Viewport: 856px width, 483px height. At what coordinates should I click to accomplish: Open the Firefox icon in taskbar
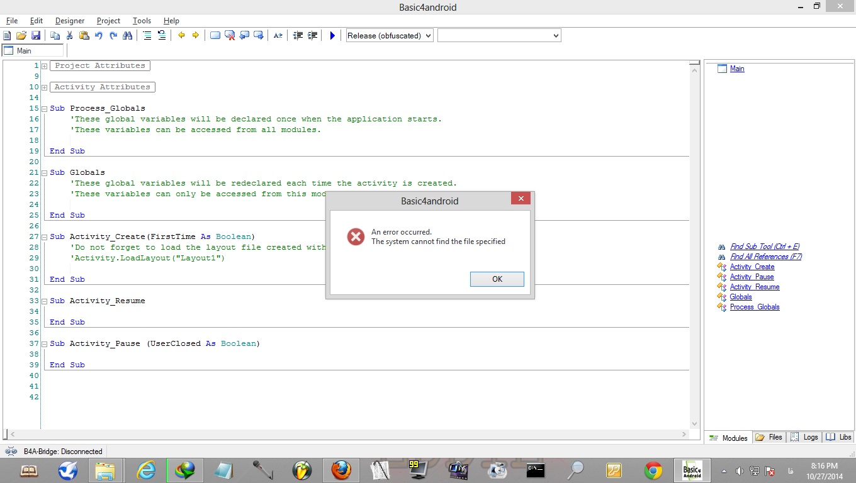click(x=341, y=470)
